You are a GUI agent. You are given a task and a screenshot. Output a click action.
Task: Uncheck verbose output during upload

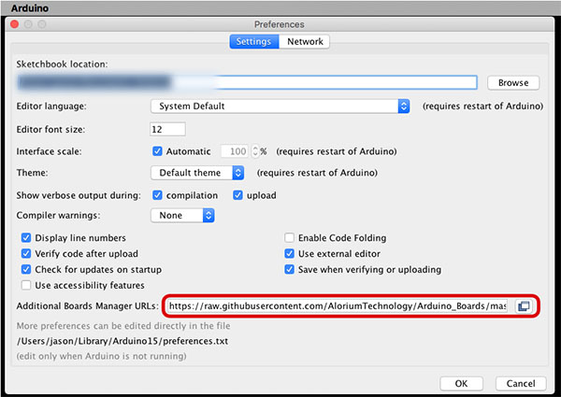237,195
